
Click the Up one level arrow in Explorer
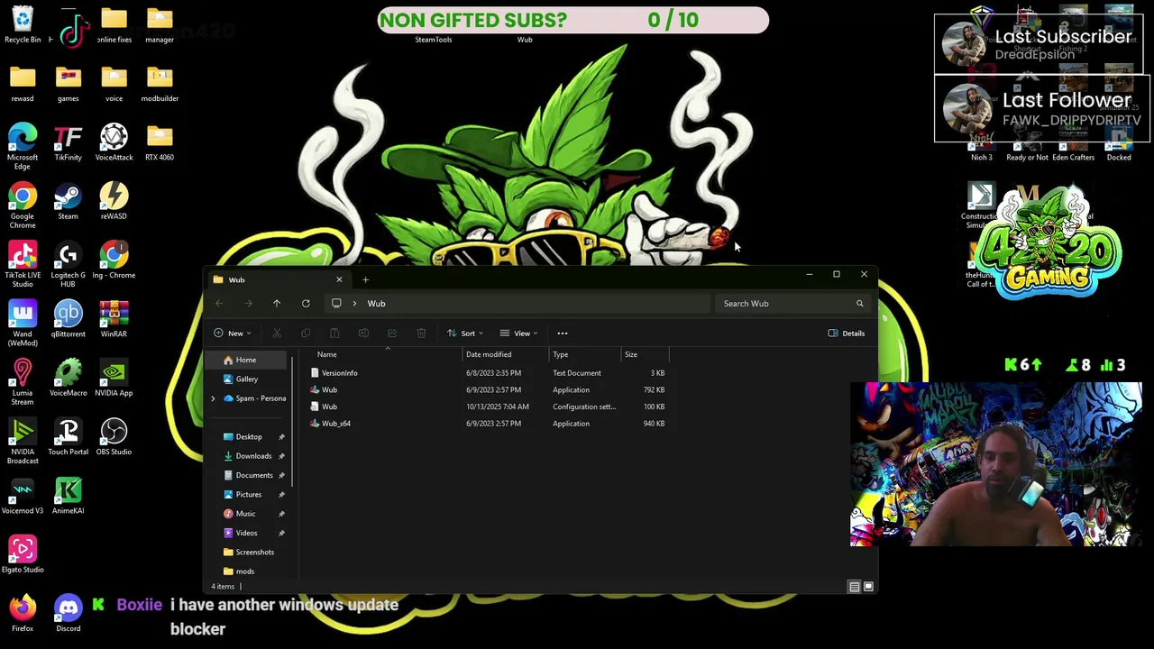277,304
